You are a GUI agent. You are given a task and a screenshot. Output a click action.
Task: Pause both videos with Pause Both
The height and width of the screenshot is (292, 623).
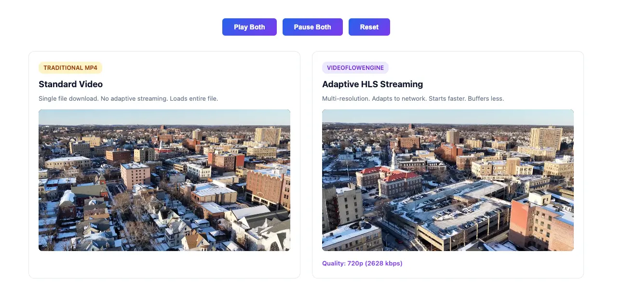[312, 27]
